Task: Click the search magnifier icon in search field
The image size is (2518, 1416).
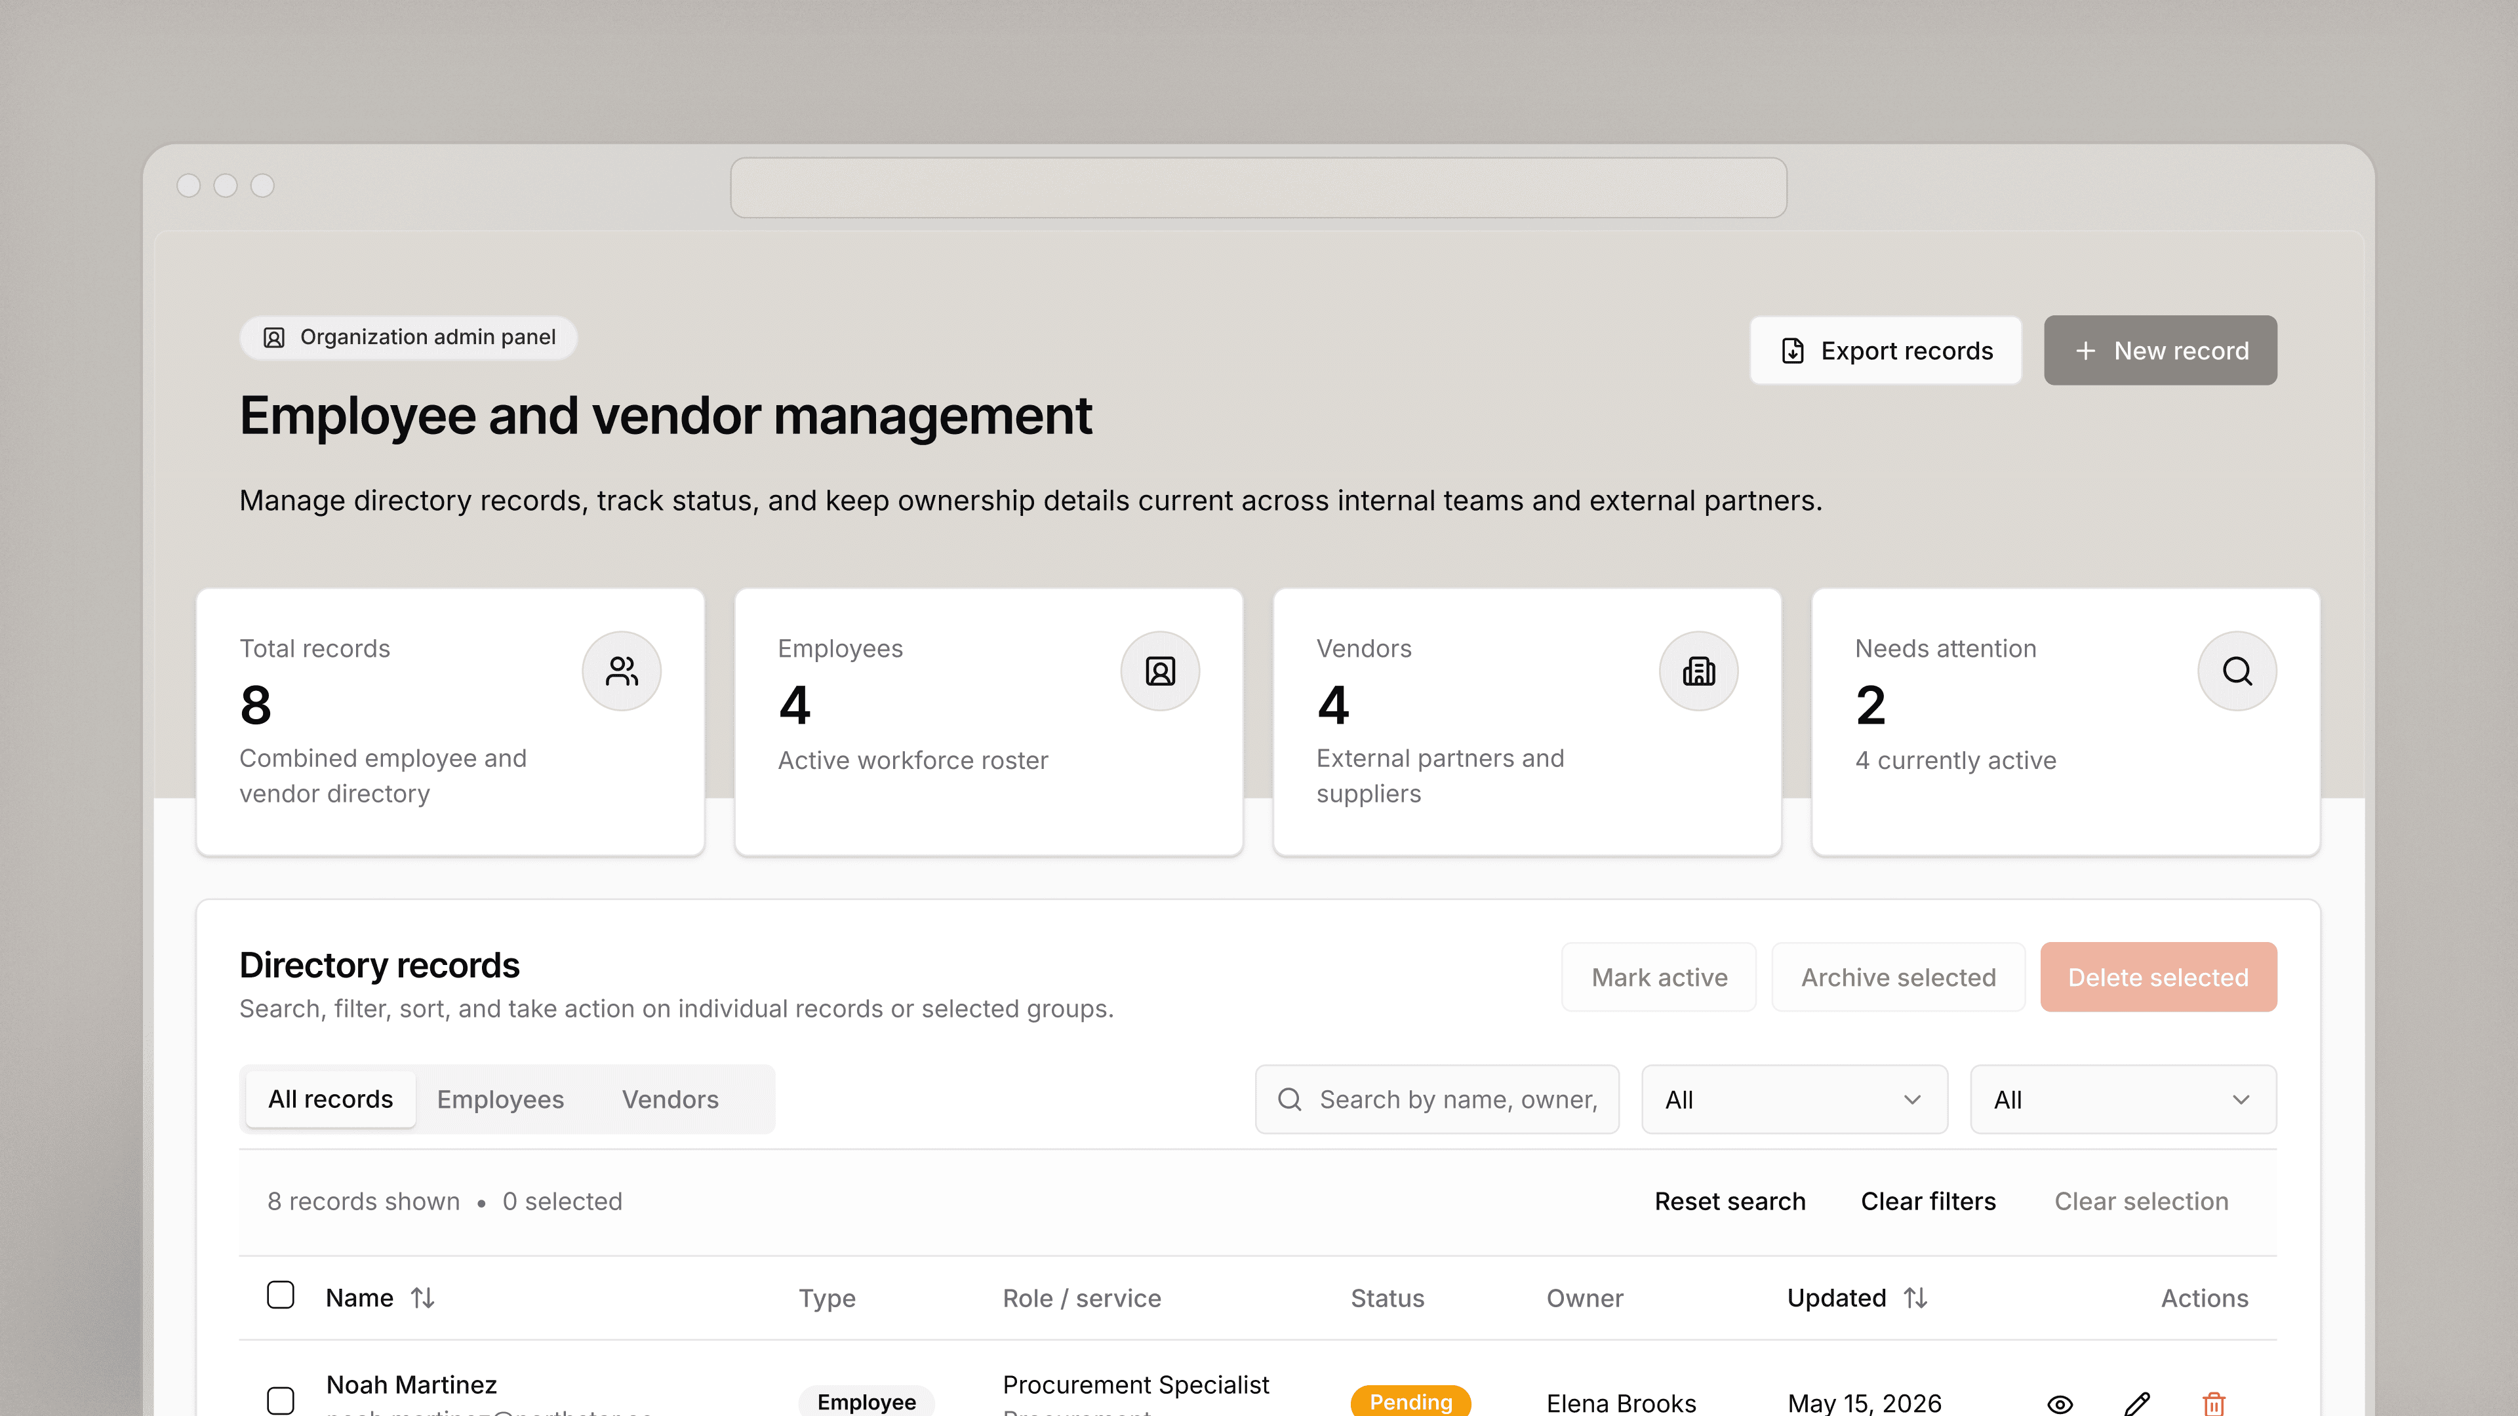Action: [x=1289, y=1099]
